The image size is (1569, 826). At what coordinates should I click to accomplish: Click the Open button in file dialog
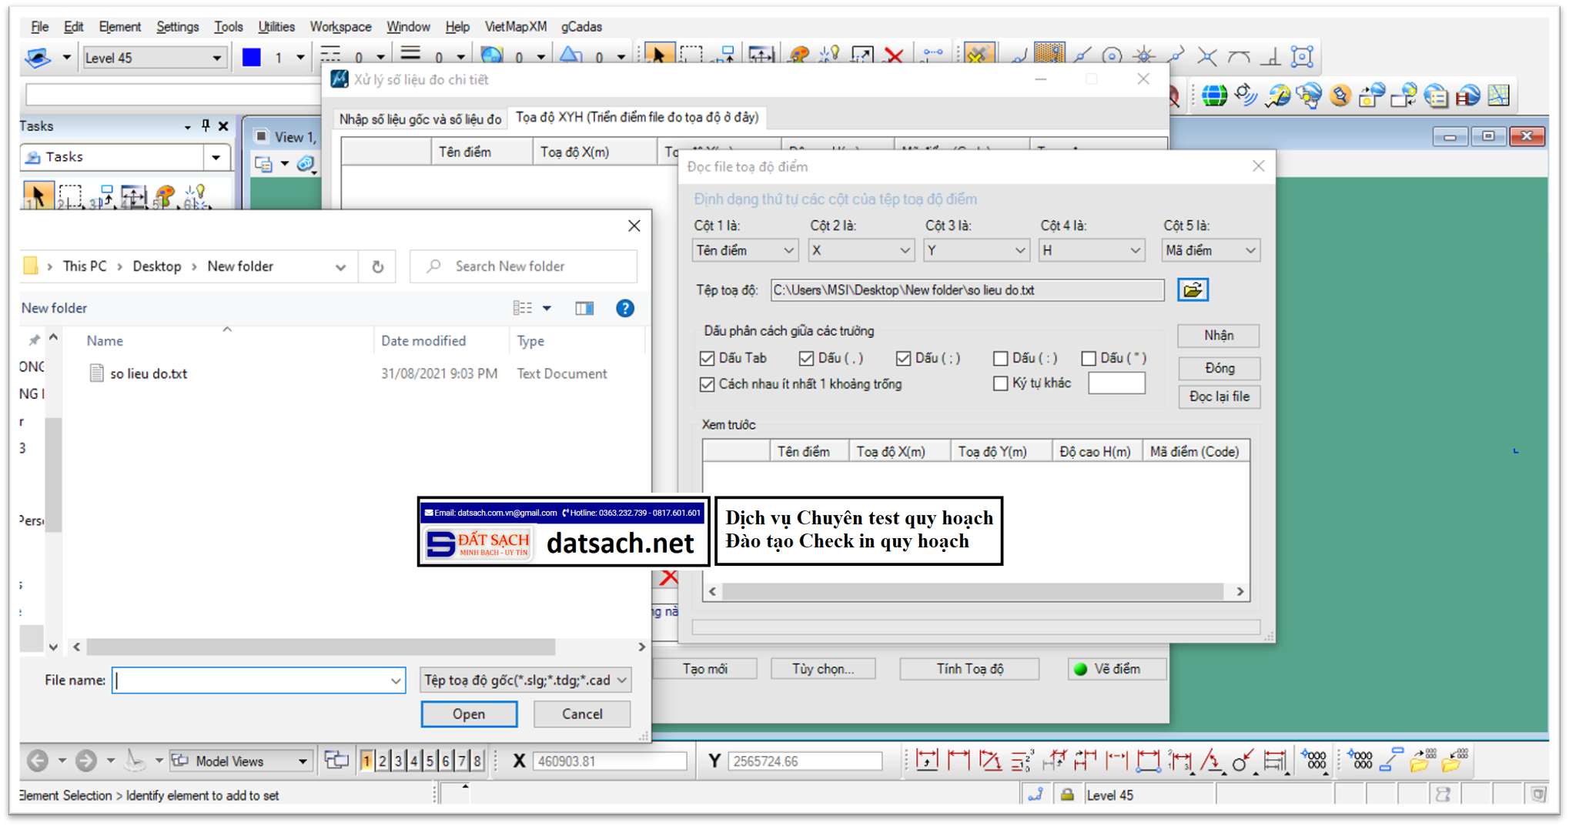(x=468, y=714)
